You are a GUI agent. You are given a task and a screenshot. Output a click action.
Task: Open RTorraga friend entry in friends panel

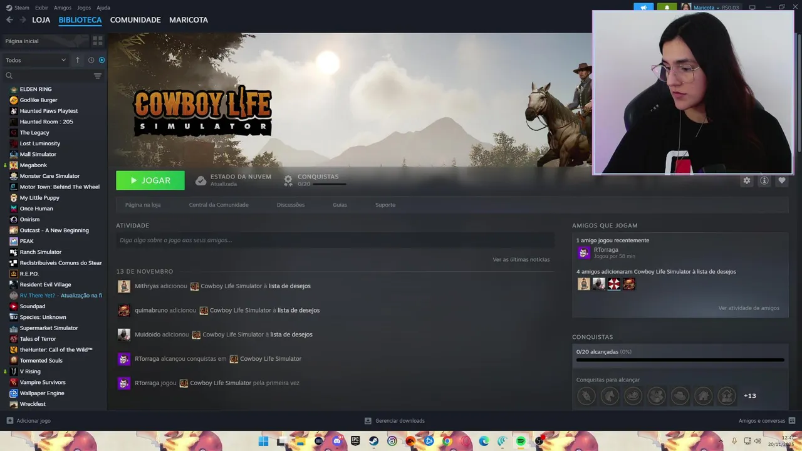(x=606, y=252)
